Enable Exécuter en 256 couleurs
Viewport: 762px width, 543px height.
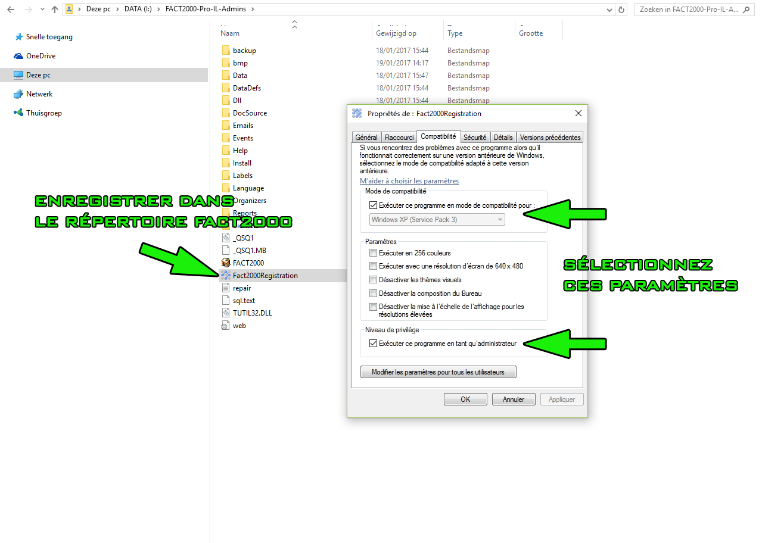click(374, 253)
